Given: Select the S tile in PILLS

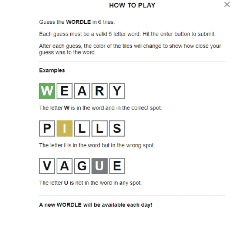Looking at the screenshot, I should (x=117, y=128).
